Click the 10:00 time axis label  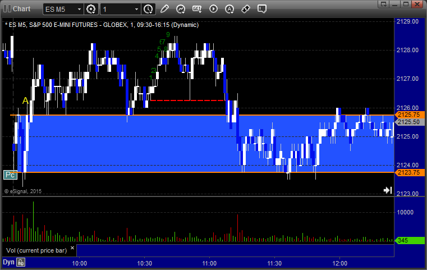click(80, 263)
